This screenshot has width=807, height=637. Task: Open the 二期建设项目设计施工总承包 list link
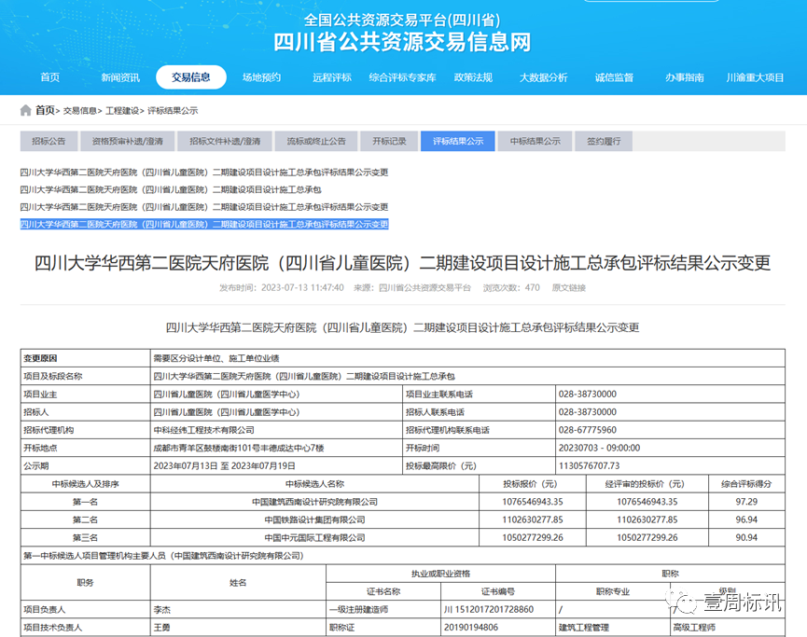tap(171, 190)
